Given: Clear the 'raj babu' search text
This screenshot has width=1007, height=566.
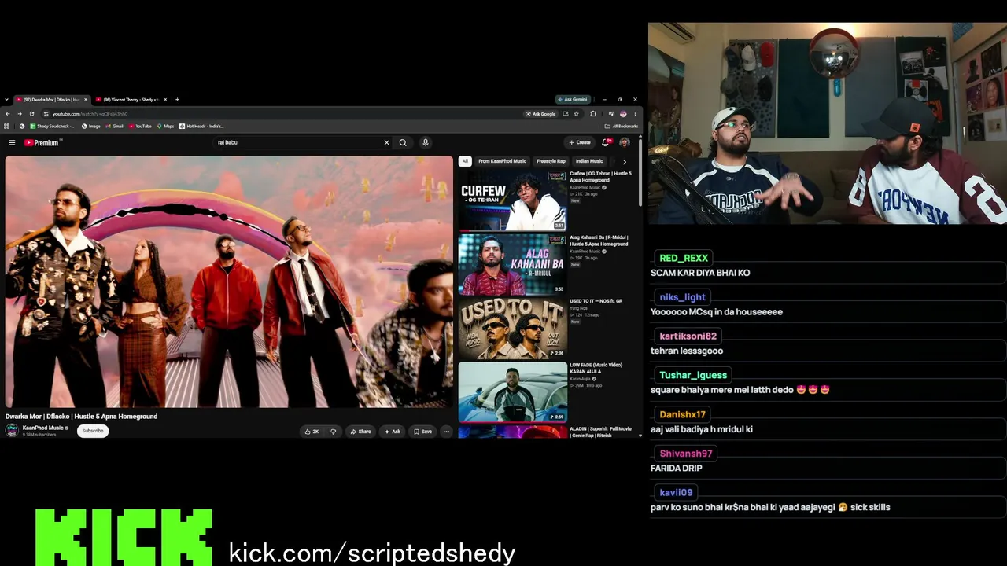Looking at the screenshot, I should tap(386, 142).
